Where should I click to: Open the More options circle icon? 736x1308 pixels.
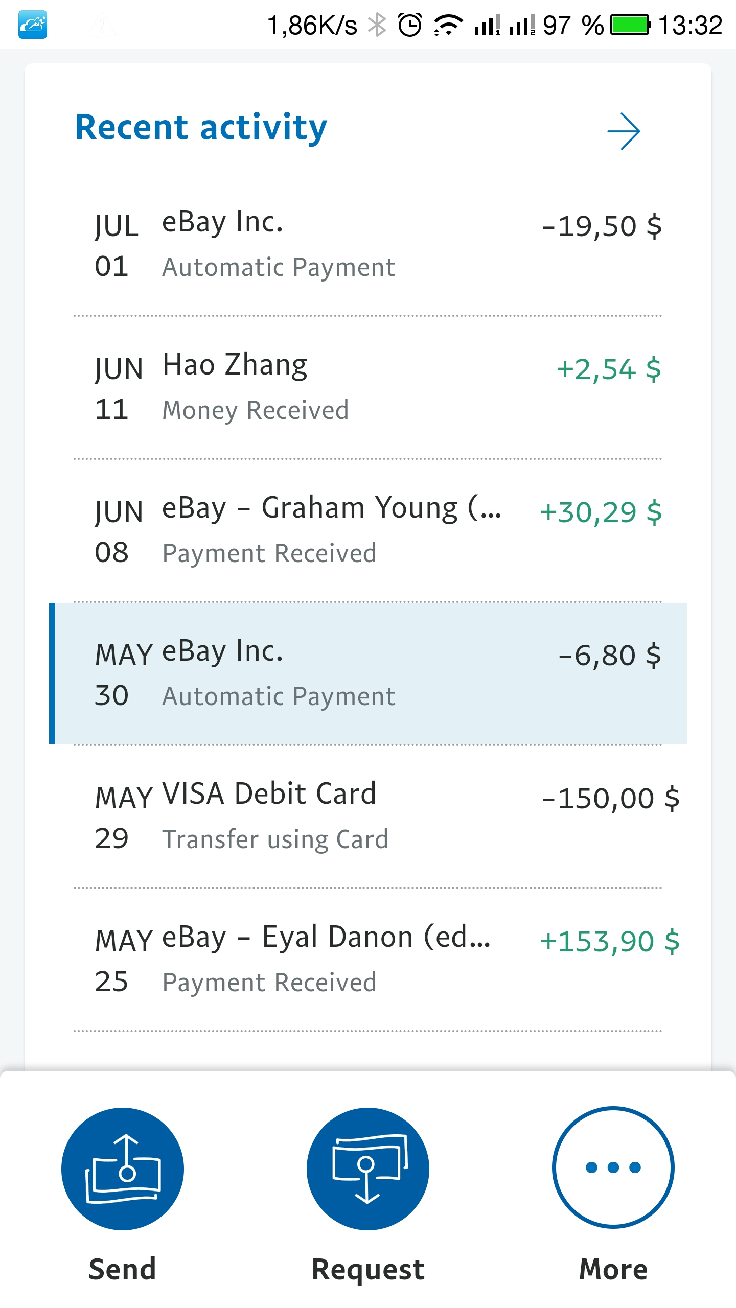(x=613, y=1167)
